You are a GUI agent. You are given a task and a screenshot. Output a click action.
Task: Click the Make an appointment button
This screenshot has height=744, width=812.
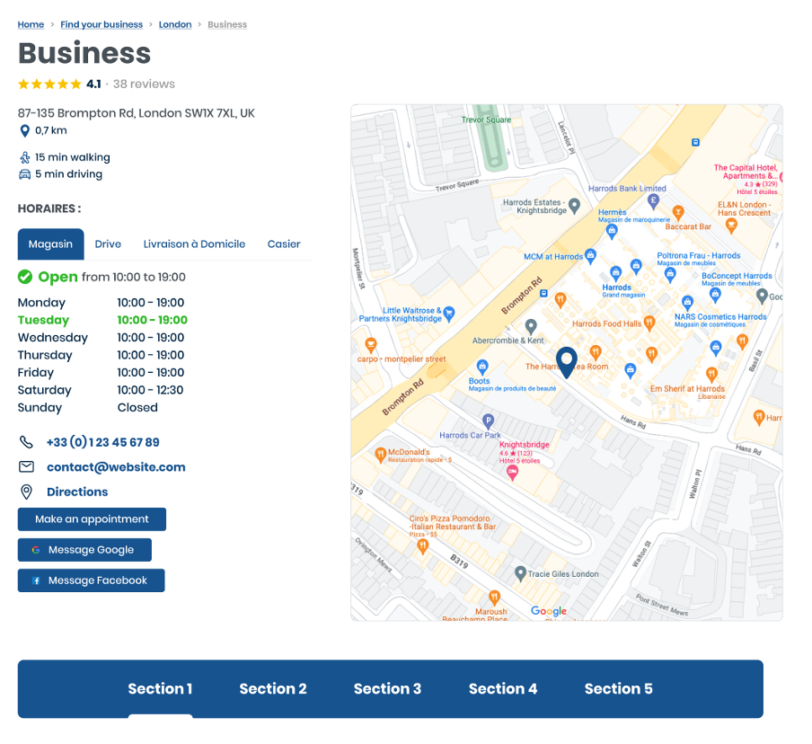(93, 519)
